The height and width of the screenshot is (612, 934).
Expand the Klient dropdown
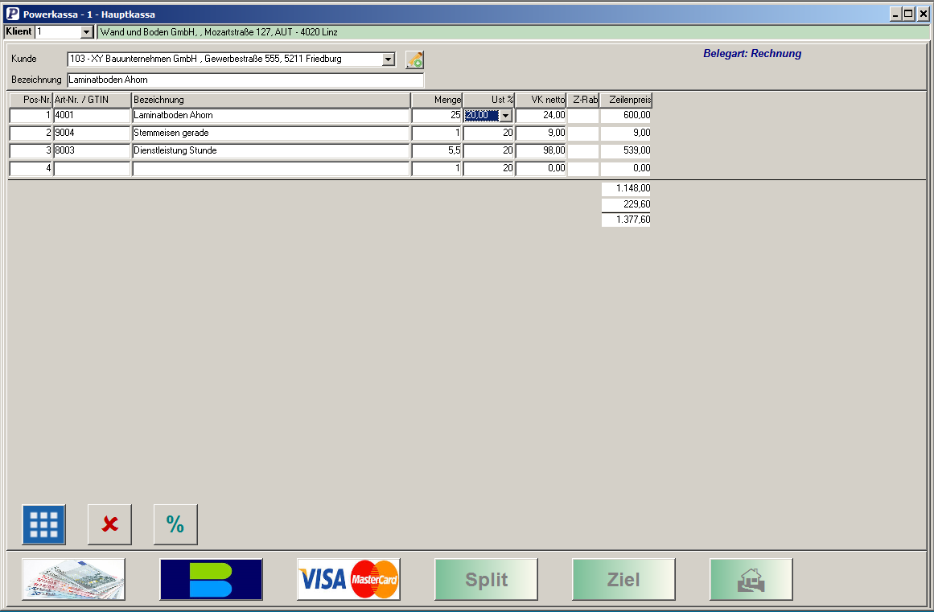point(87,32)
